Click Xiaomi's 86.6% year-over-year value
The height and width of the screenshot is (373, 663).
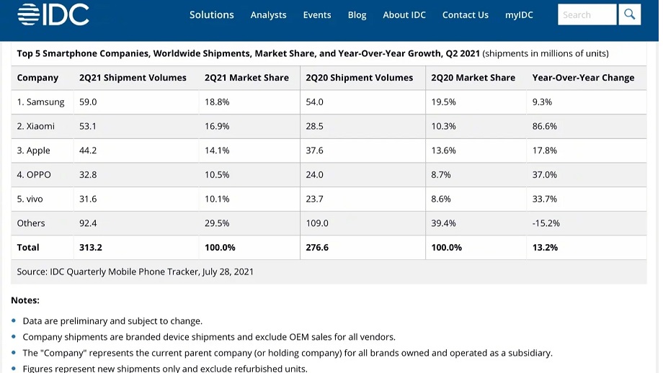coord(544,127)
